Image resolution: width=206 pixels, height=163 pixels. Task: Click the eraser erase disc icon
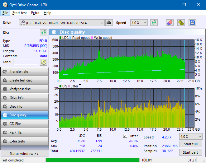click(170, 23)
